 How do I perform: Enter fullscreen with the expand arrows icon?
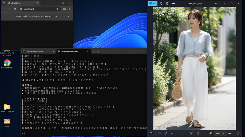238,133
